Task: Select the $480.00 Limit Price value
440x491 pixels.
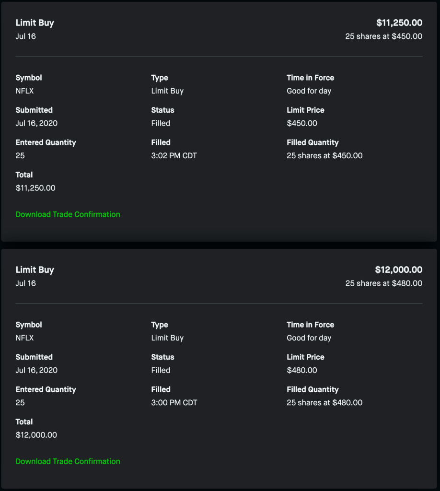Action: pyautogui.click(x=301, y=370)
